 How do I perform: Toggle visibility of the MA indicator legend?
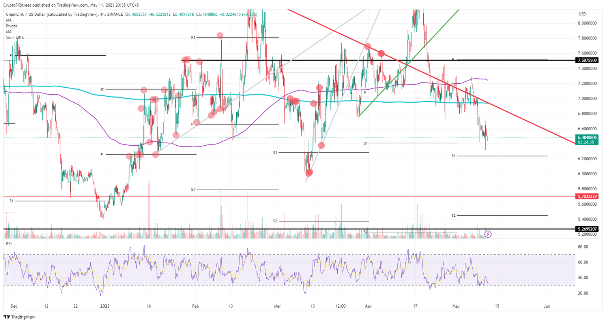tap(9, 20)
